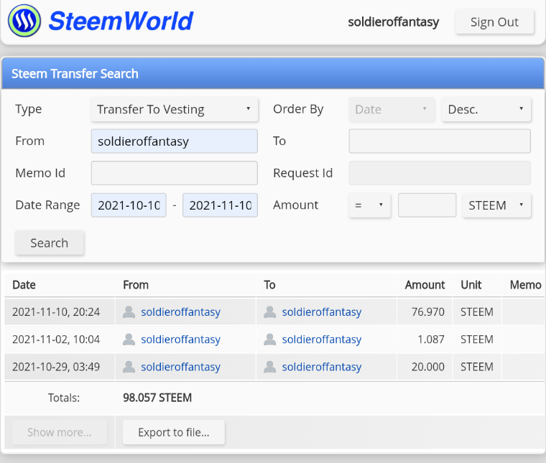The height and width of the screenshot is (463, 546).
Task: Click the Memo column header
Action: [525, 285]
